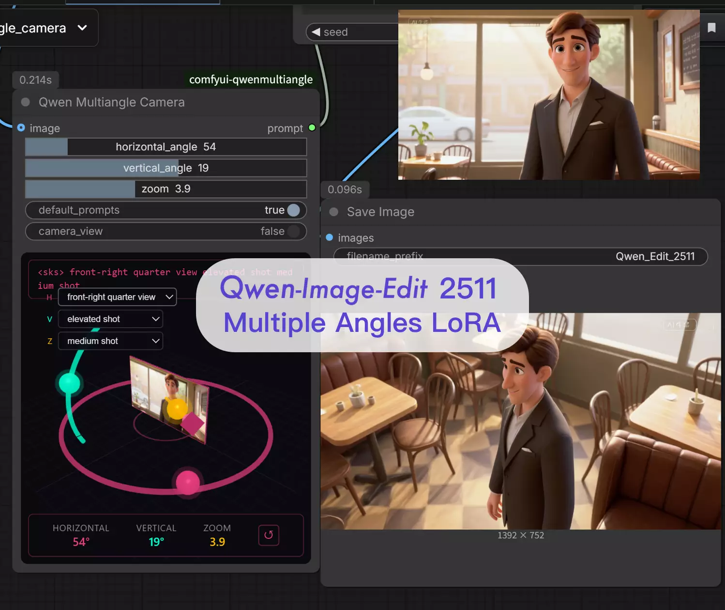Open the gle_camera dropdown chevron
Viewport: 725px width, 610px height.
(82, 28)
